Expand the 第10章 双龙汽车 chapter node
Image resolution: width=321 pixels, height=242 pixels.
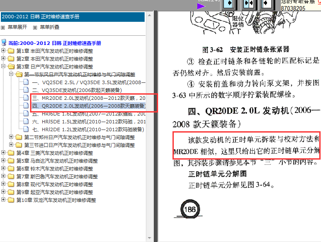[3, 199]
